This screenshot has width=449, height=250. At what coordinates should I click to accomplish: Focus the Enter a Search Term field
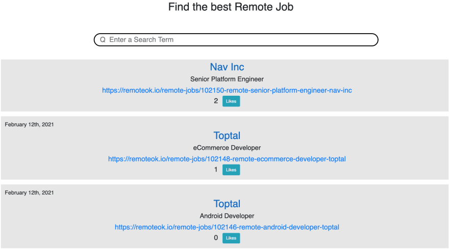click(236, 40)
